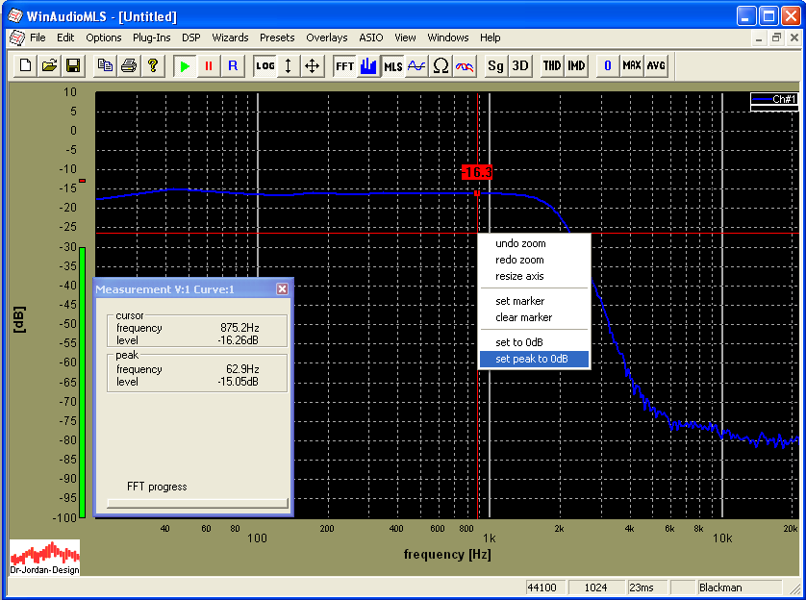
Task: Expand the Wizards menu
Action: (230, 37)
